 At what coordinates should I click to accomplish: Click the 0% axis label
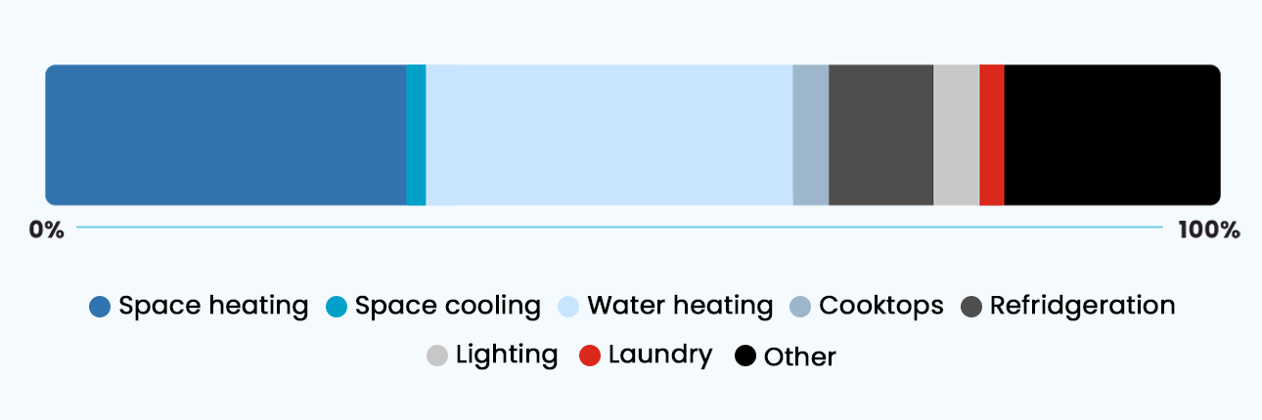(x=46, y=231)
